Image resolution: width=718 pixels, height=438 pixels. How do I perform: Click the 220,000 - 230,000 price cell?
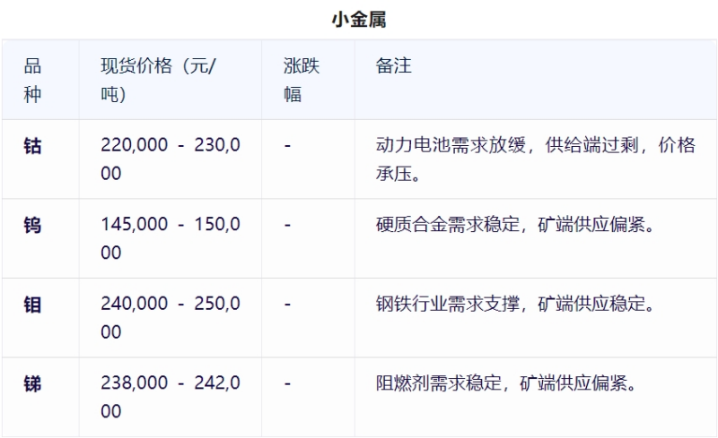coord(171,159)
